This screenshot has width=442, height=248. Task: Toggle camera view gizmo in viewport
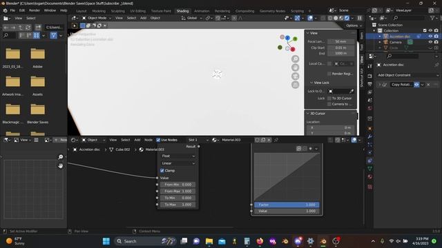coord(295,76)
